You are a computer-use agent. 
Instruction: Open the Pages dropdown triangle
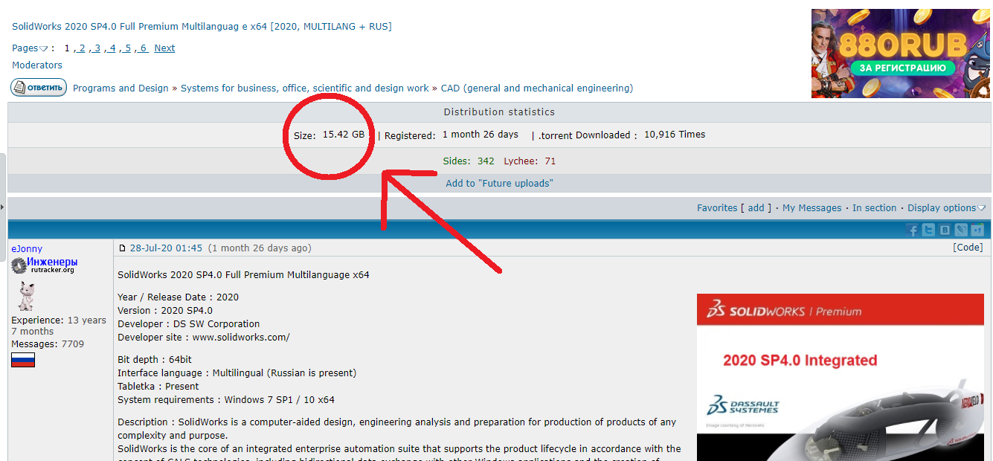(x=43, y=49)
